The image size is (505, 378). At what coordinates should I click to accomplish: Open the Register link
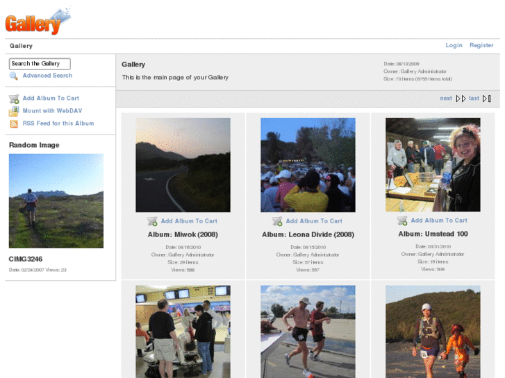481,45
